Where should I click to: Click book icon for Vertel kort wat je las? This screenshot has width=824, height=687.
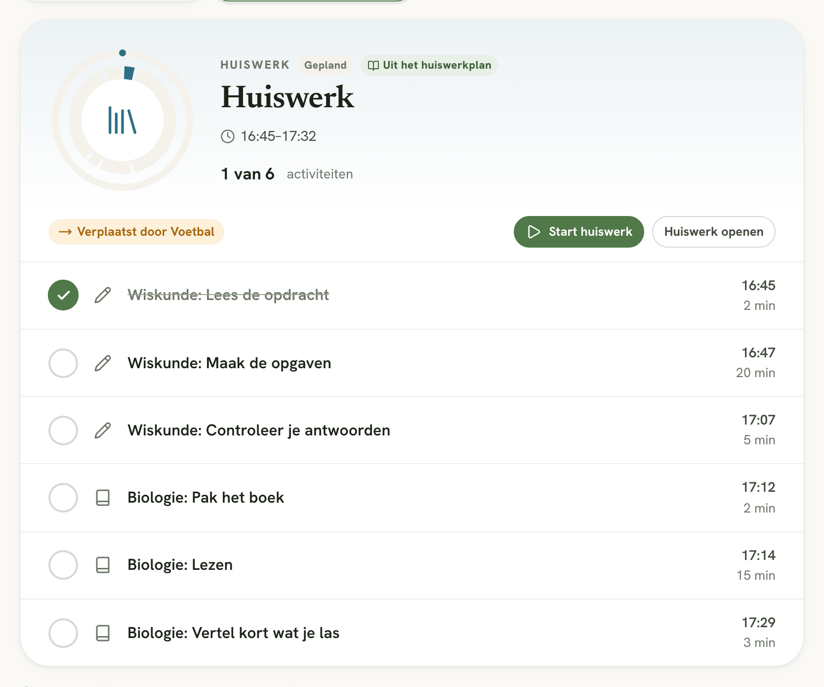103,633
